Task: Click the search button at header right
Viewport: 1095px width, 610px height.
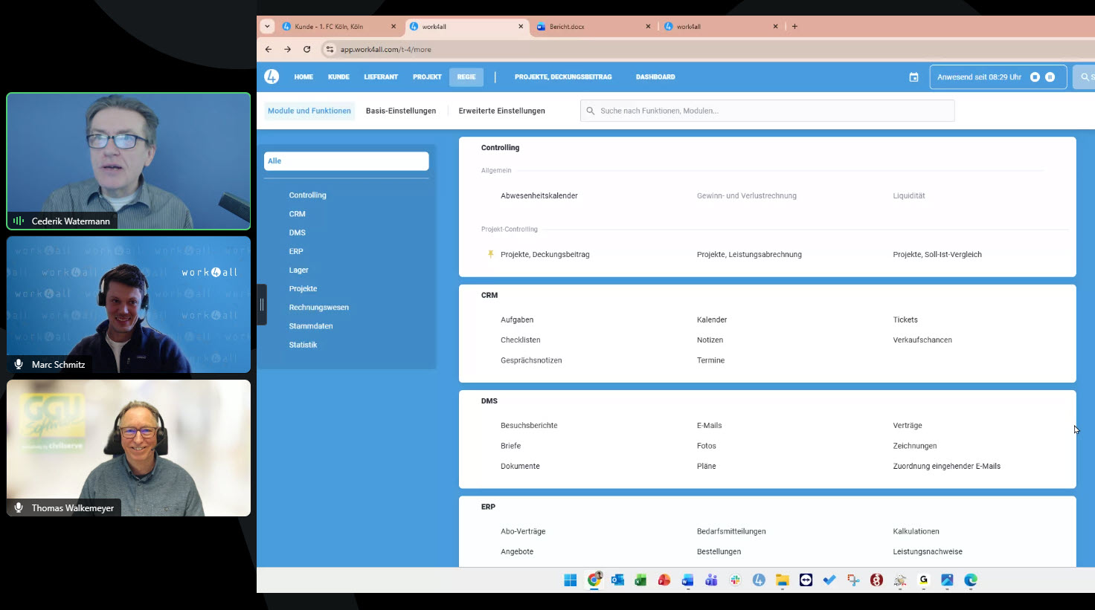Action: 1085,77
